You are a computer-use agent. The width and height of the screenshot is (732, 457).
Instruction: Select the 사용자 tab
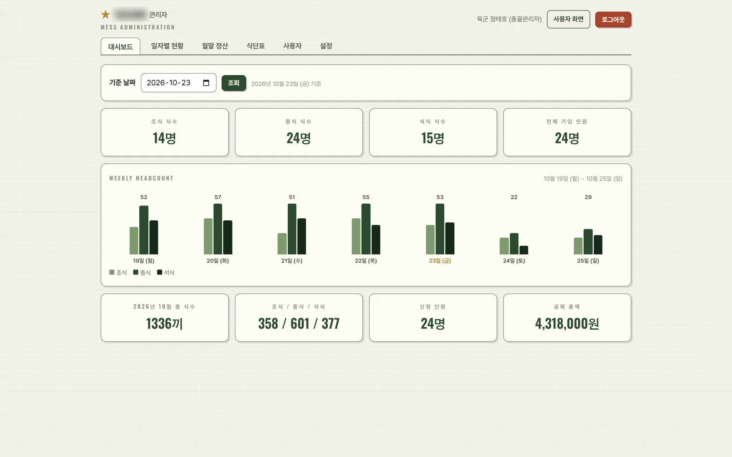coord(292,46)
